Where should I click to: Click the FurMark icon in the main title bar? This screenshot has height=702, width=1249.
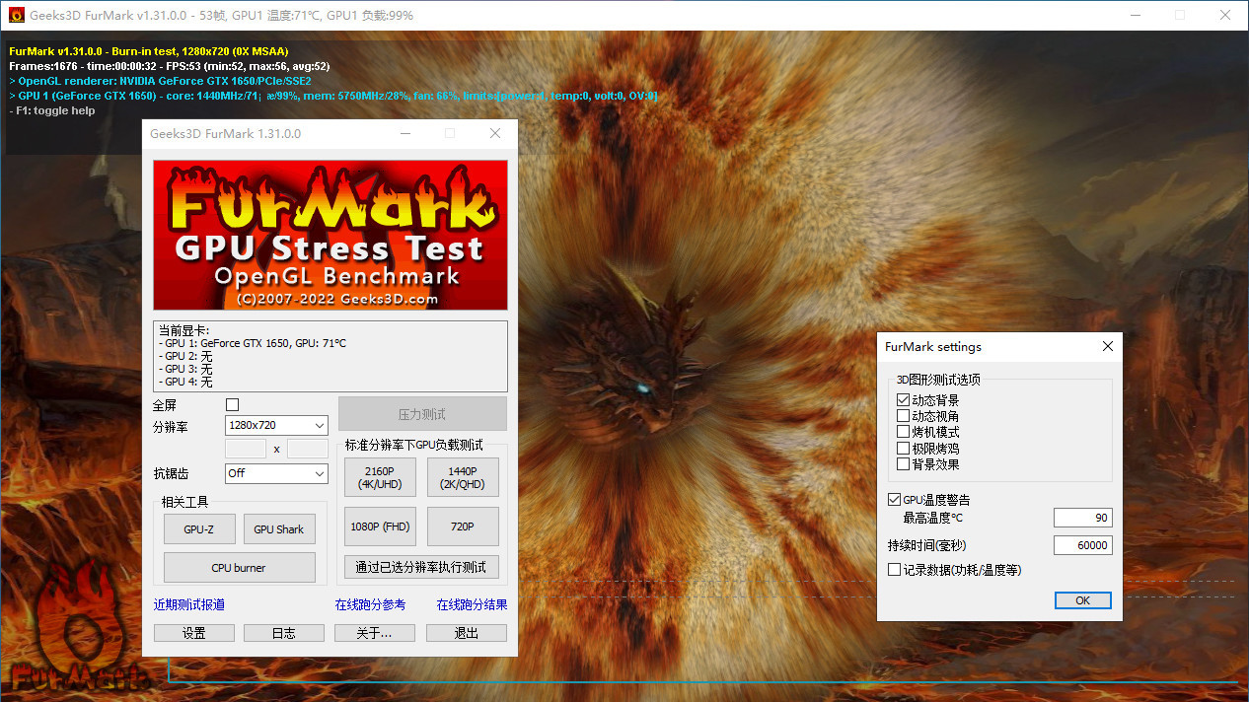pos(17,15)
